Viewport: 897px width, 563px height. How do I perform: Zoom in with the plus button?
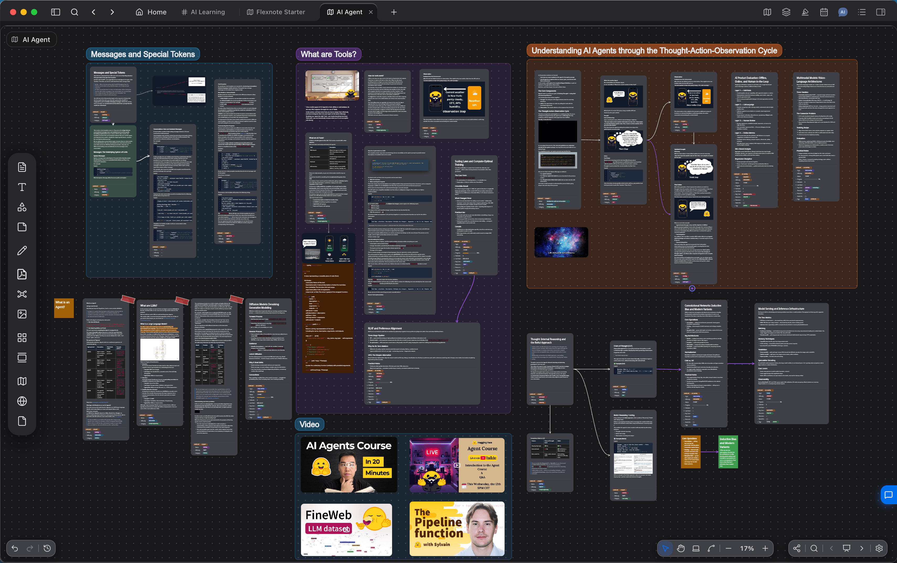(765, 548)
